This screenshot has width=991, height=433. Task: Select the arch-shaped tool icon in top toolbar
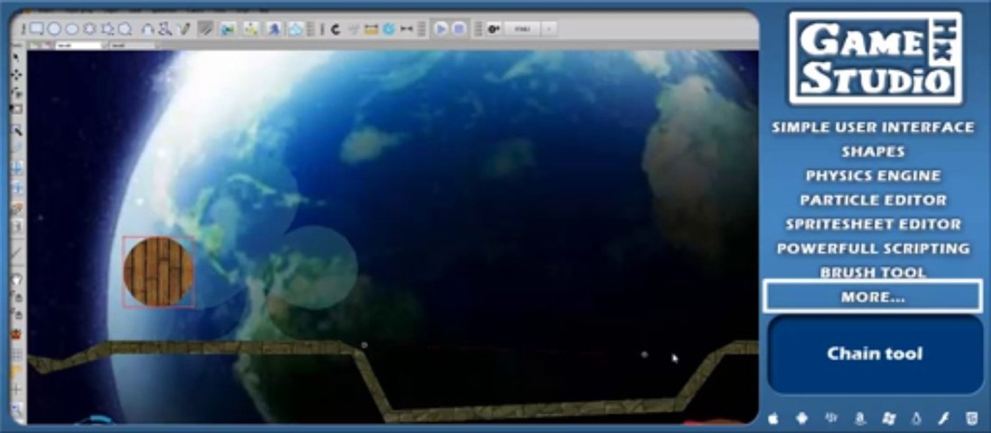click(x=147, y=29)
